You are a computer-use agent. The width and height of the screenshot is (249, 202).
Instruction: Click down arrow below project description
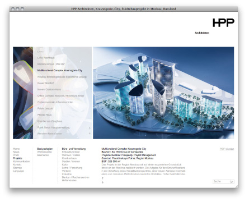pyautogui.click(x=102, y=182)
